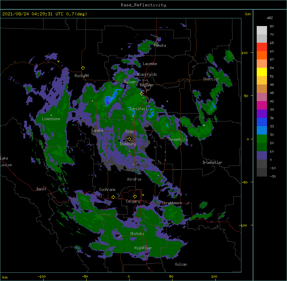This screenshot has width=287, height=281.
Task: Click the -30 value in the dBZ legend
Action: tap(273, 176)
